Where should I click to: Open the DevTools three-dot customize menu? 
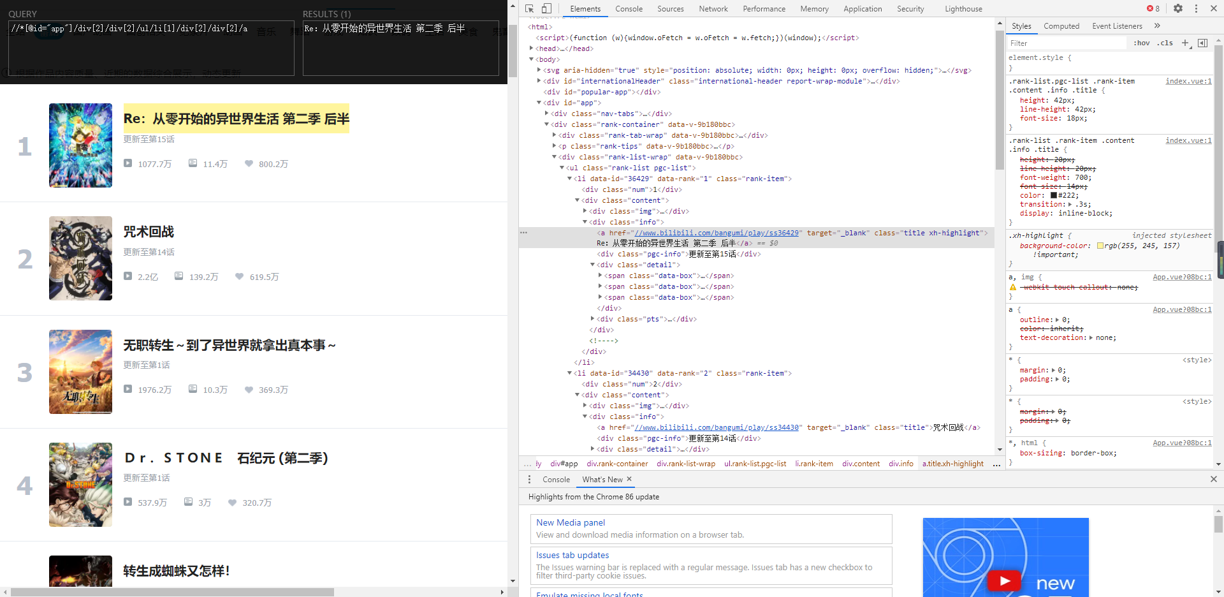(1196, 8)
